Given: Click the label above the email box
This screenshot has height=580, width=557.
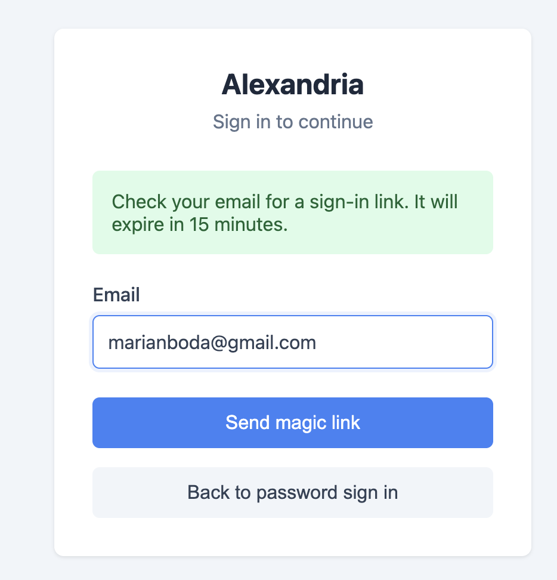Looking at the screenshot, I should [x=116, y=295].
